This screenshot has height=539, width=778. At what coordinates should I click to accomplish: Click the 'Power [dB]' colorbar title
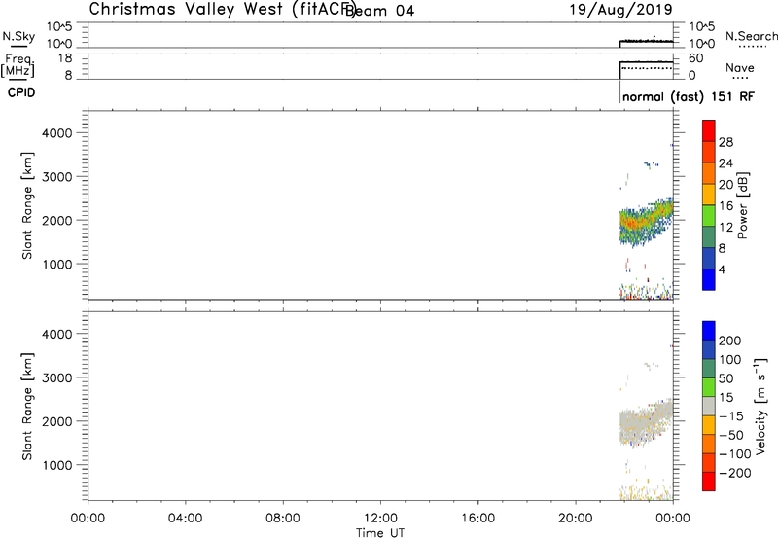pyautogui.click(x=743, y=205)
